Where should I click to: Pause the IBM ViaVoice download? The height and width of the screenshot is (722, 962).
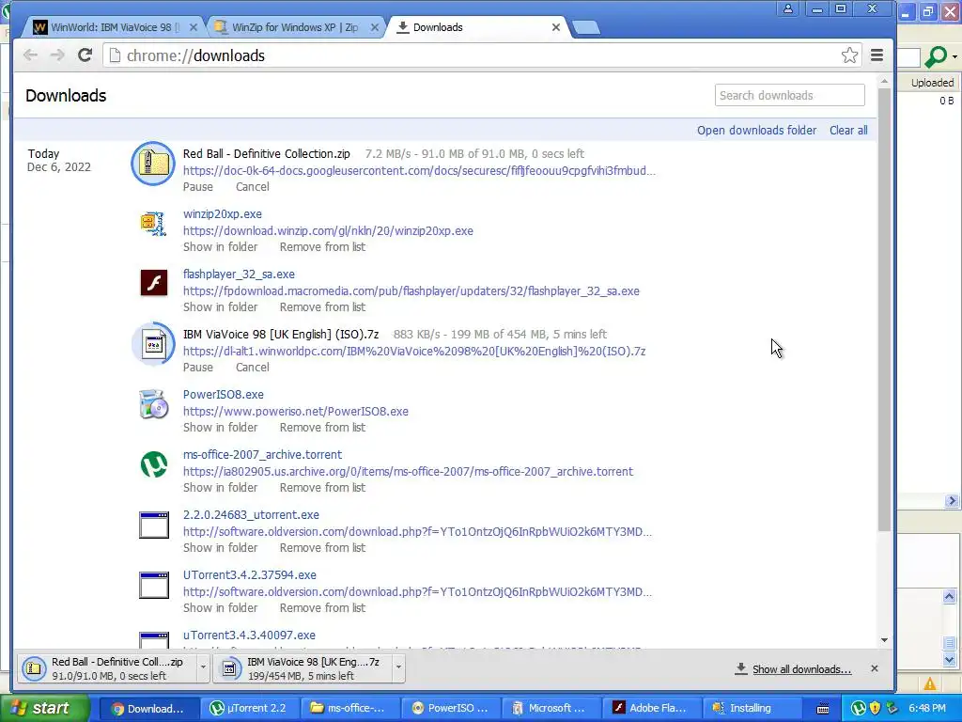coord(198,368)
